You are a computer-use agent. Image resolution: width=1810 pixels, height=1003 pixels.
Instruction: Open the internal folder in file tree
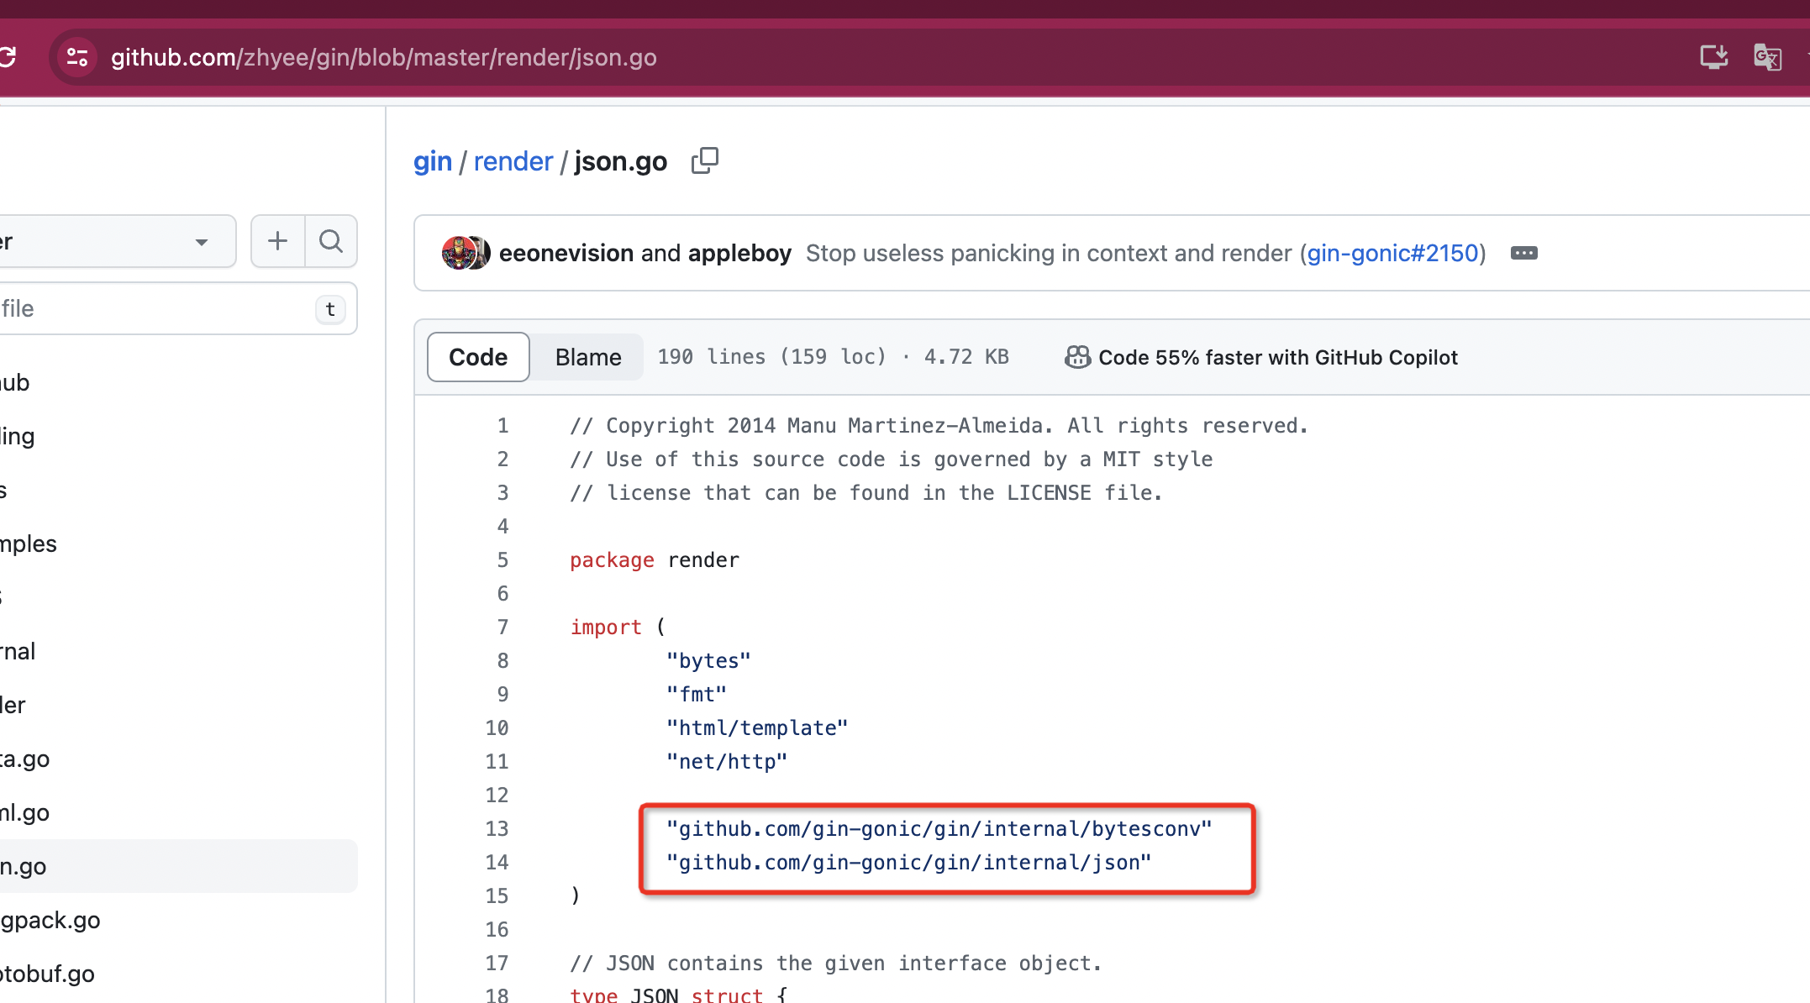click(18, 651)
